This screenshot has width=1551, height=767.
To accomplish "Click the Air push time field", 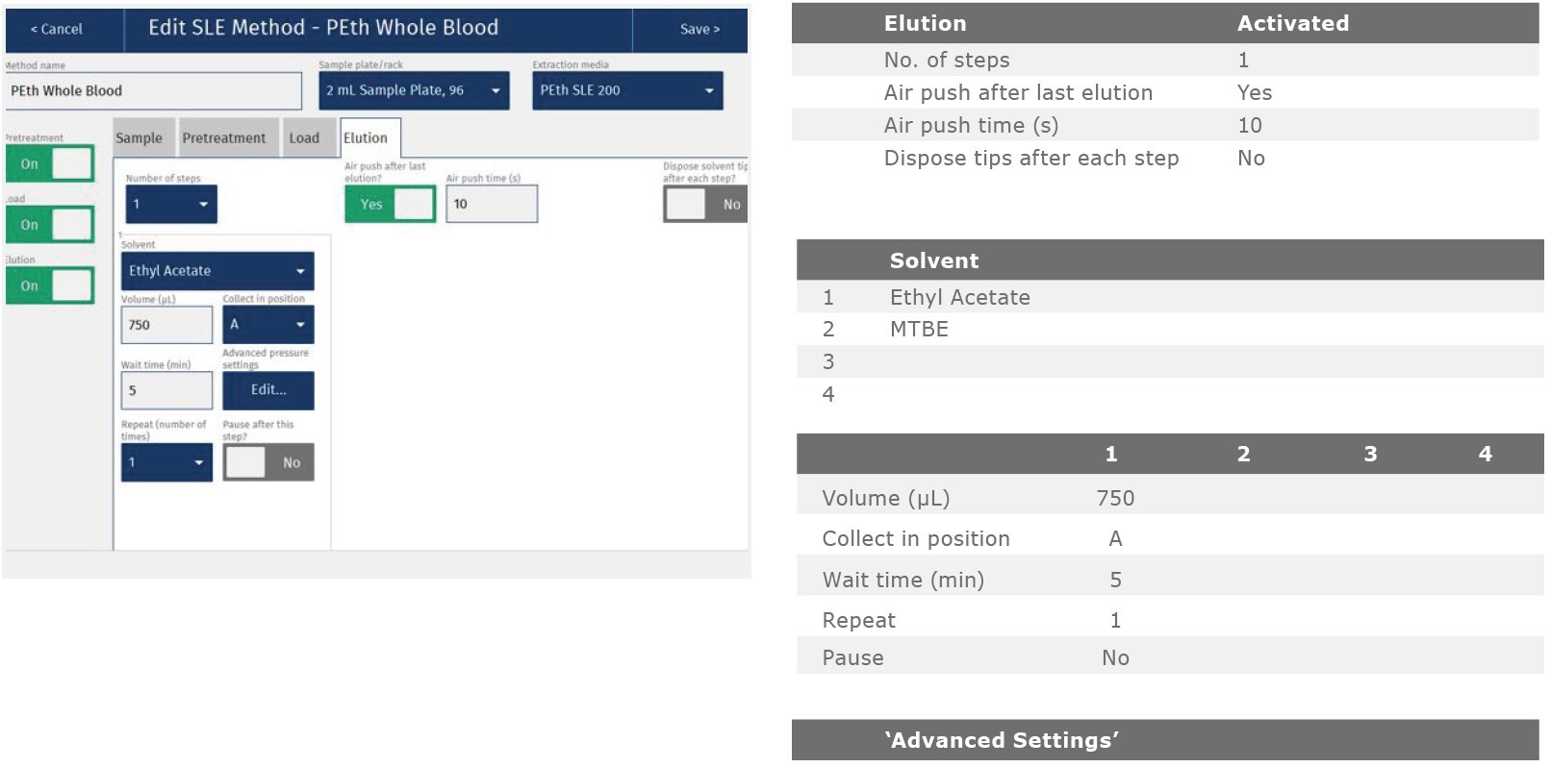I will (x=491, y=205).
